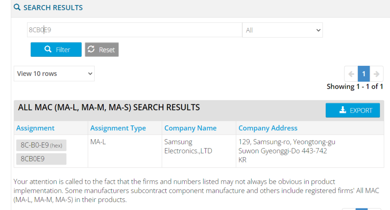Viewport: 390px width, 210px height.
Task: Click the 8CB0E9 base-16 value in the table
Action: (41, 159)
